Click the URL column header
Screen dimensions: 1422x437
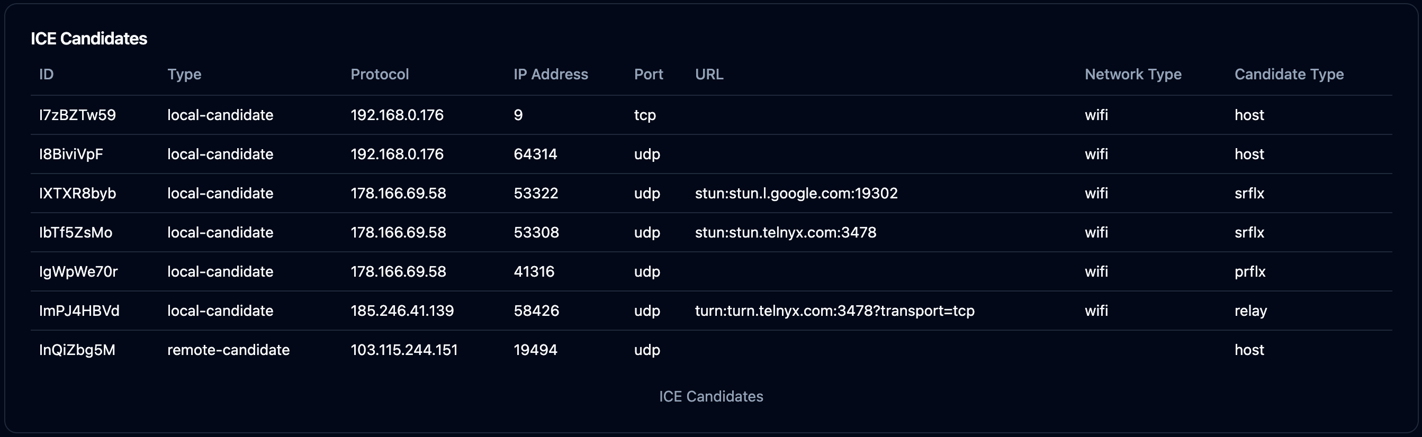pos(709,74)
